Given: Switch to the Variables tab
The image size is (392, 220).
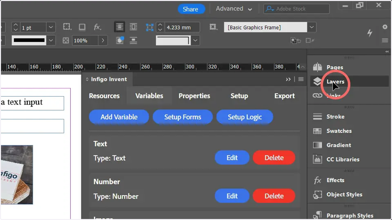Looking at the screenshot, I should 149,96.
